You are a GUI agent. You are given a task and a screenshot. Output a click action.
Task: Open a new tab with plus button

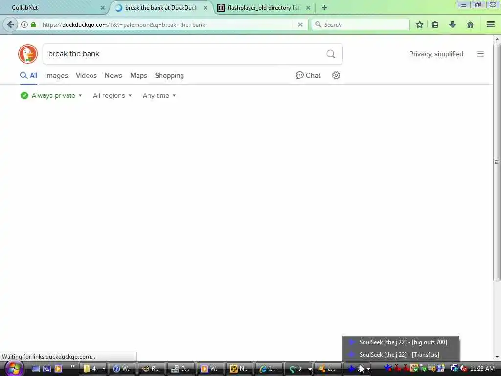coord(324,8)
